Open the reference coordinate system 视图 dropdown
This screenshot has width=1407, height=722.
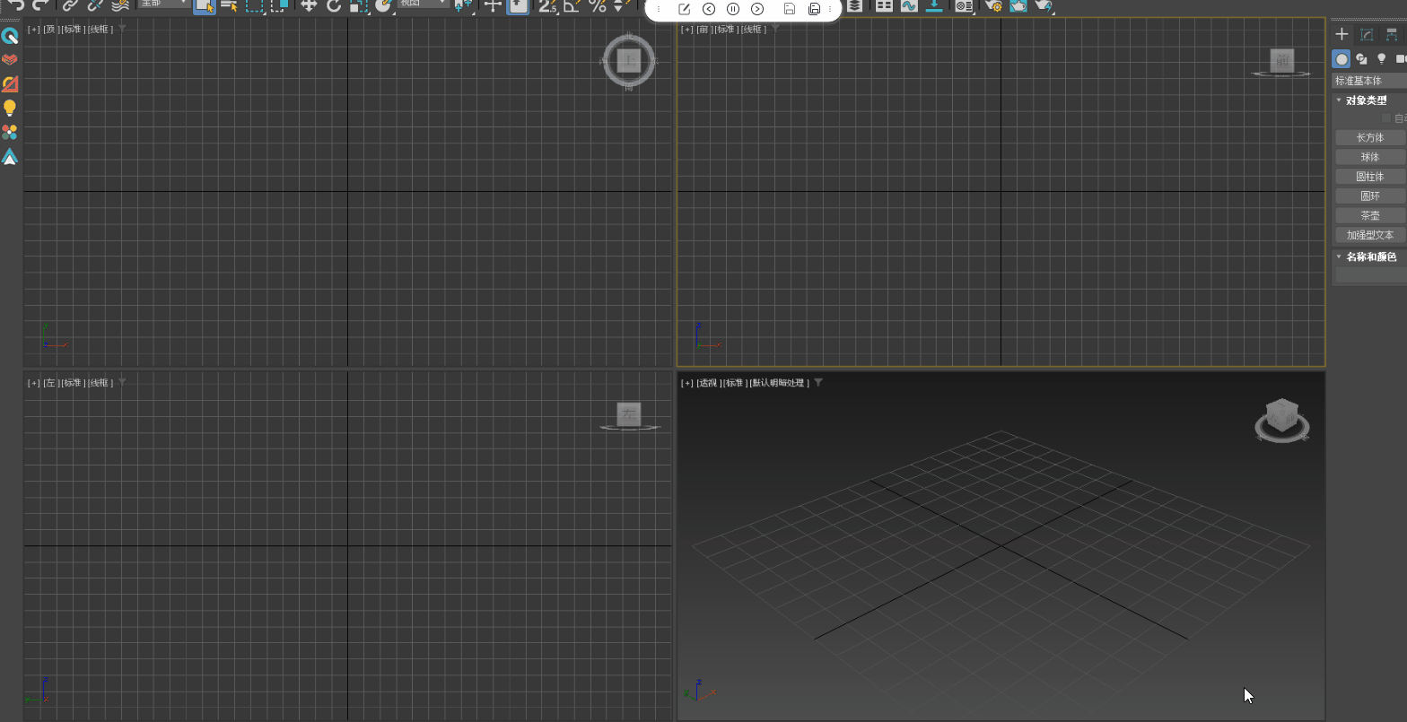coord(424,4)
